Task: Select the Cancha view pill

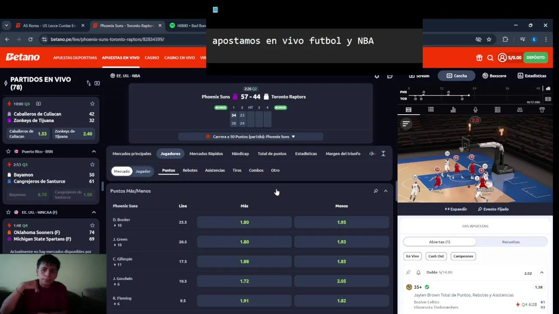Action: pyautogui.click(x=456, y=76)
